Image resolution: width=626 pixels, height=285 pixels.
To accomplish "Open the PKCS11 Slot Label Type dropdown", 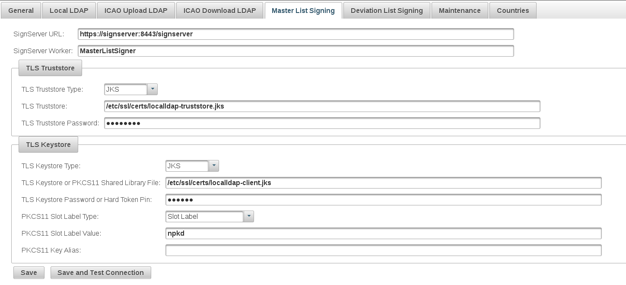I will 249,217.
